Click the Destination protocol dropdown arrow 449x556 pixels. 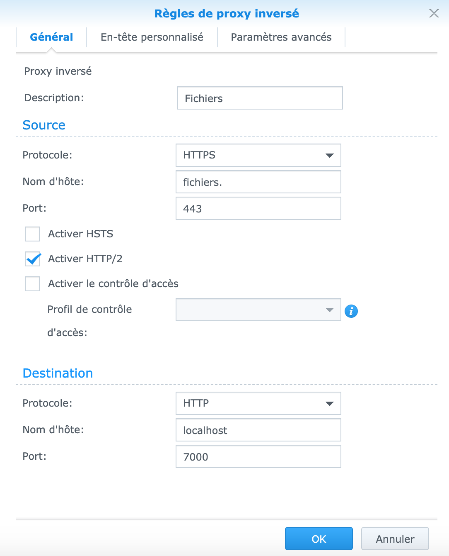330,404
